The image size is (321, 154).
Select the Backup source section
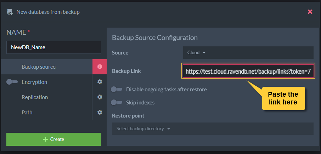click(47, 67)
